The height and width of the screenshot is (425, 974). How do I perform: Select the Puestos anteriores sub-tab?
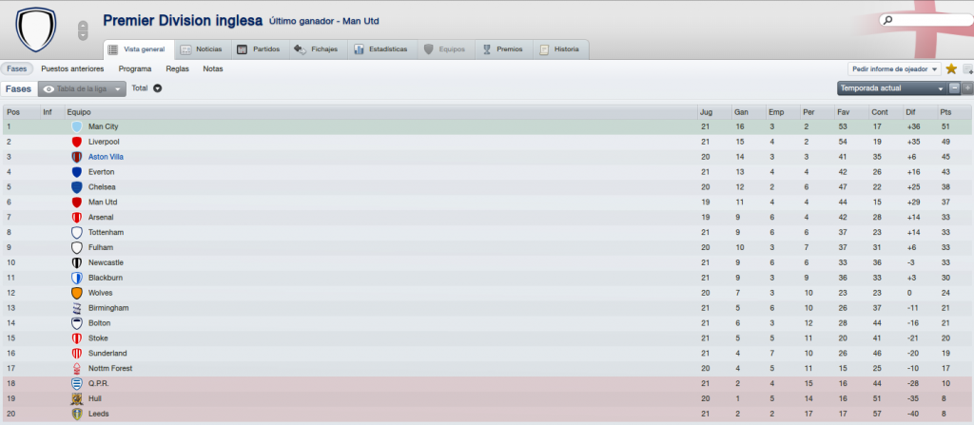click(72, 69)
